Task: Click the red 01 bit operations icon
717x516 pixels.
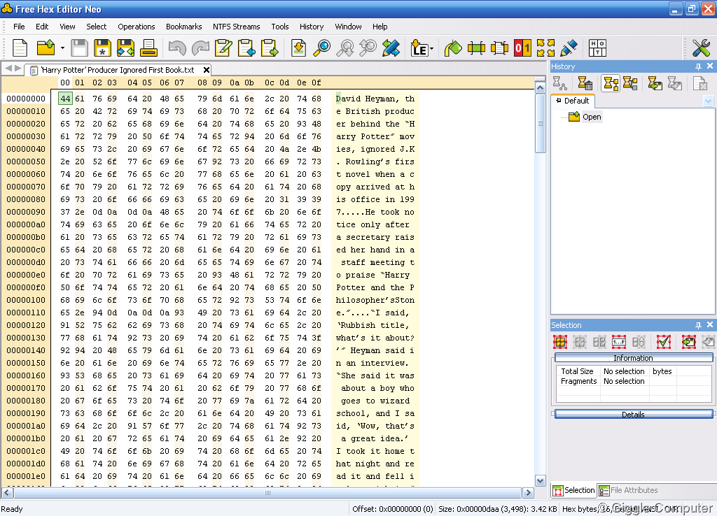Action: click(522, 48)
